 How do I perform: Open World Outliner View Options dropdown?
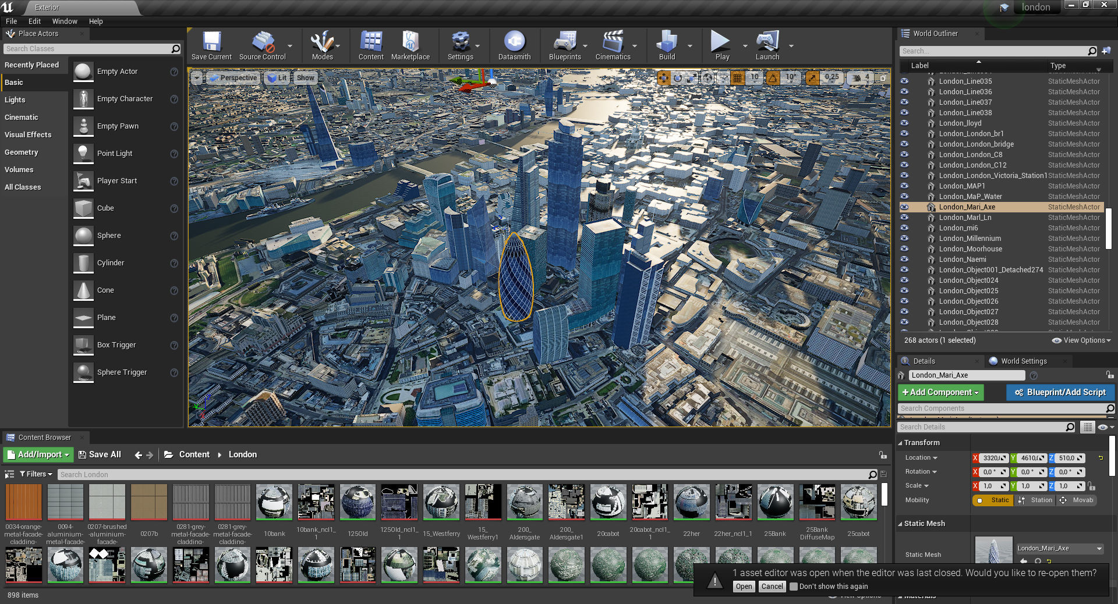1081,340
